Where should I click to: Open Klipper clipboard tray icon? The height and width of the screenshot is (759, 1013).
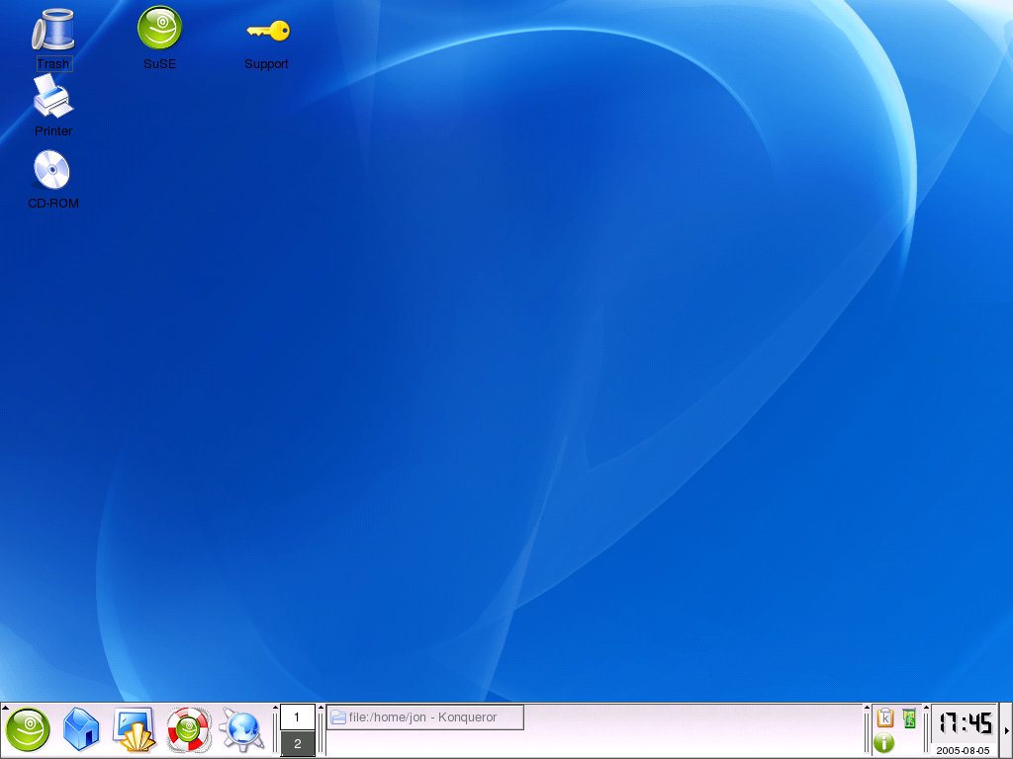pyautogui.click(x=885, y=718)
